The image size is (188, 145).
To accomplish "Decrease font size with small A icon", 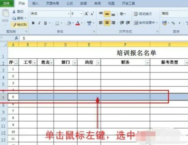I will point(92,14).
